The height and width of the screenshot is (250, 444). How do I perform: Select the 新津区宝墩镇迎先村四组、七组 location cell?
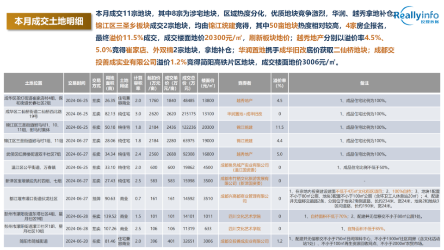pyautogui.click(x=34, y=181)
